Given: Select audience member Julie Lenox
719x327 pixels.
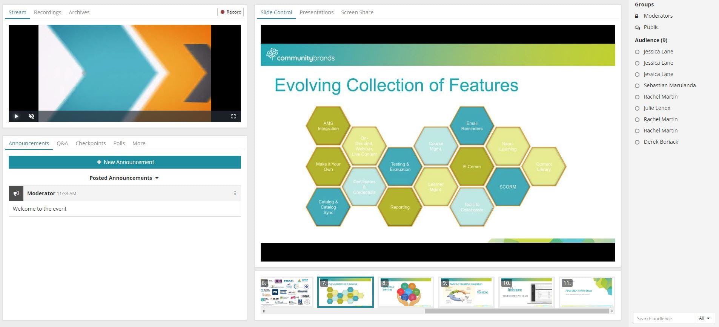Looking at the screenshot, I should [657, 108].
